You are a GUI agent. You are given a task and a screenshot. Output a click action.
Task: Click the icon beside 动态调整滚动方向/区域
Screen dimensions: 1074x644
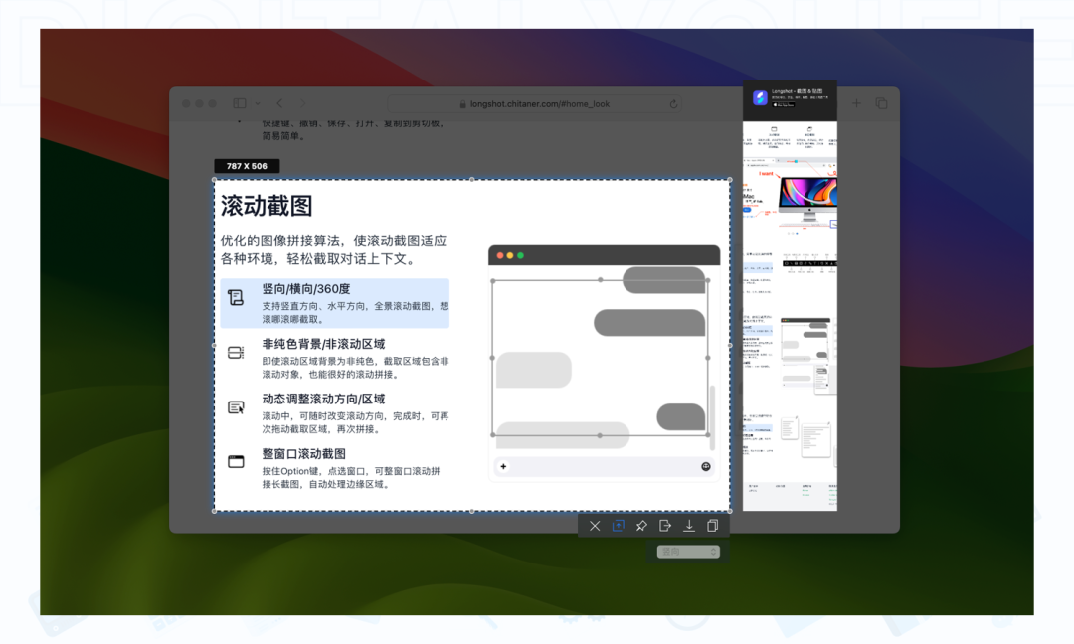tap(236, 407)
